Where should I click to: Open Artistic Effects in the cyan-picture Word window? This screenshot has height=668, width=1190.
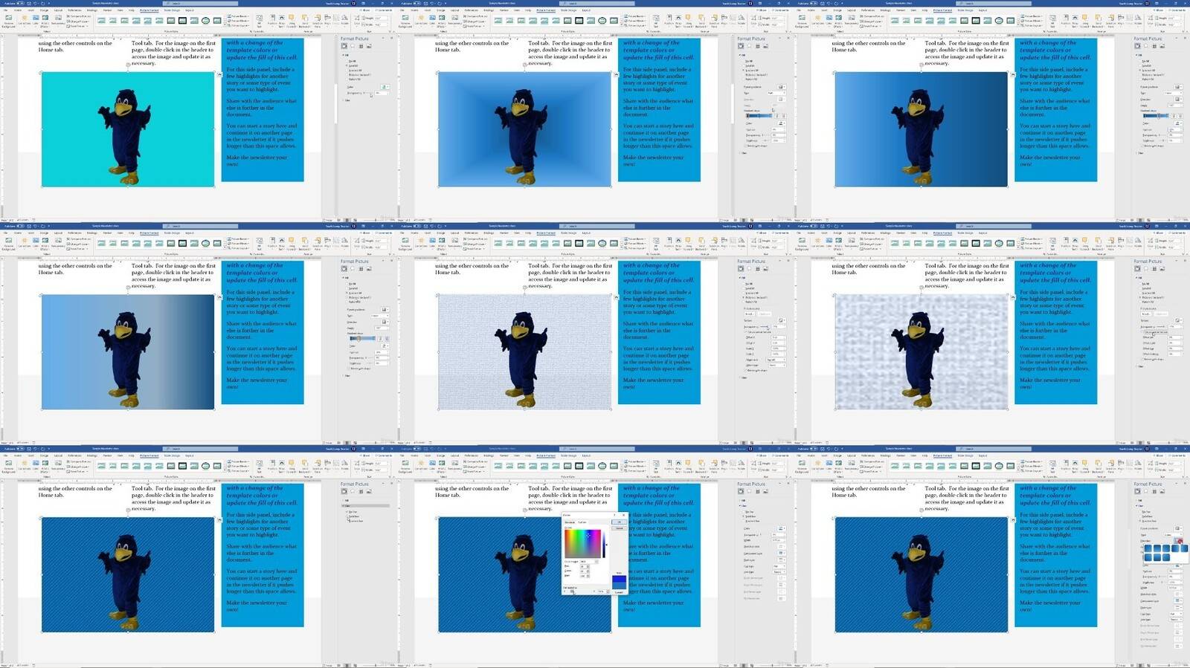pos(45,20)
